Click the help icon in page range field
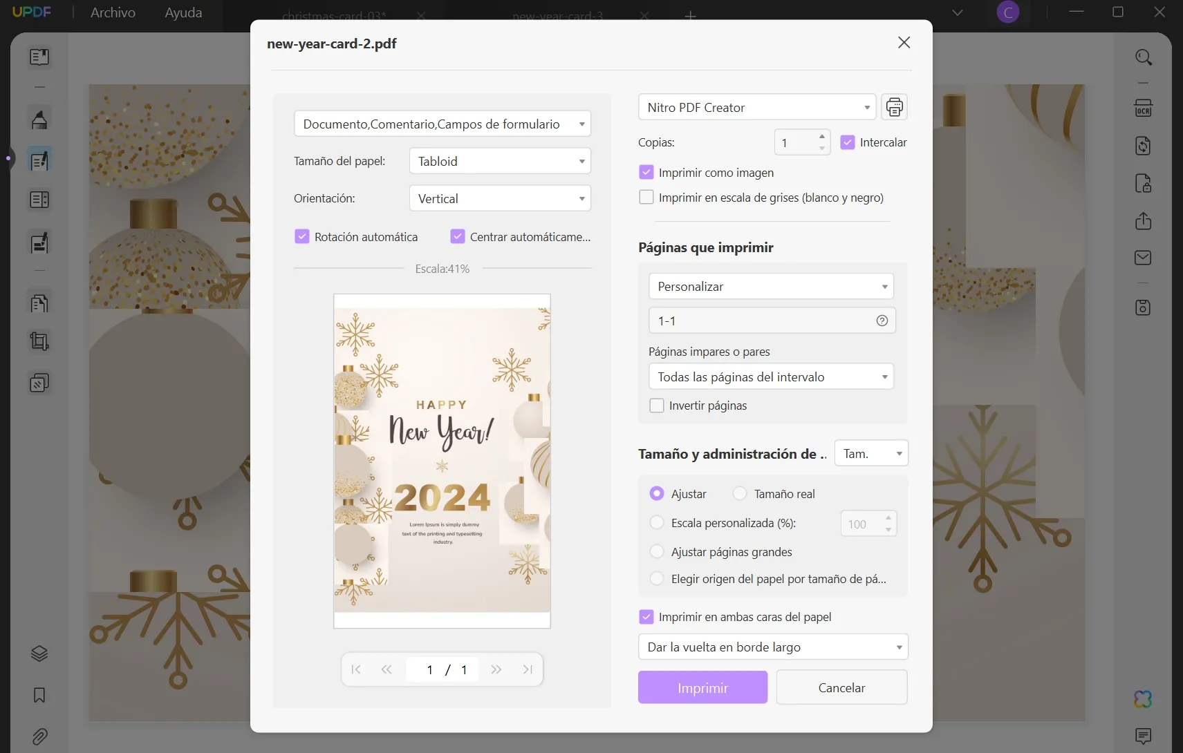The height and width of the screenshot is (753, 1183). tap(882, 321)
